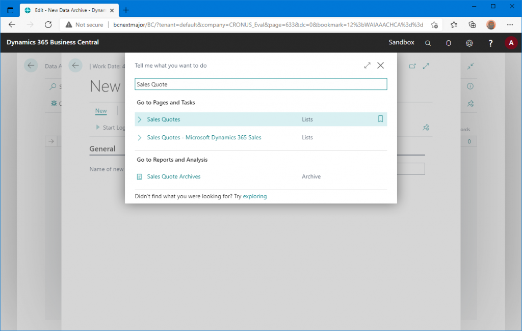Open the Sales Quote Archives report
Viewport: 522px width, 331px height.
point(174,176)
